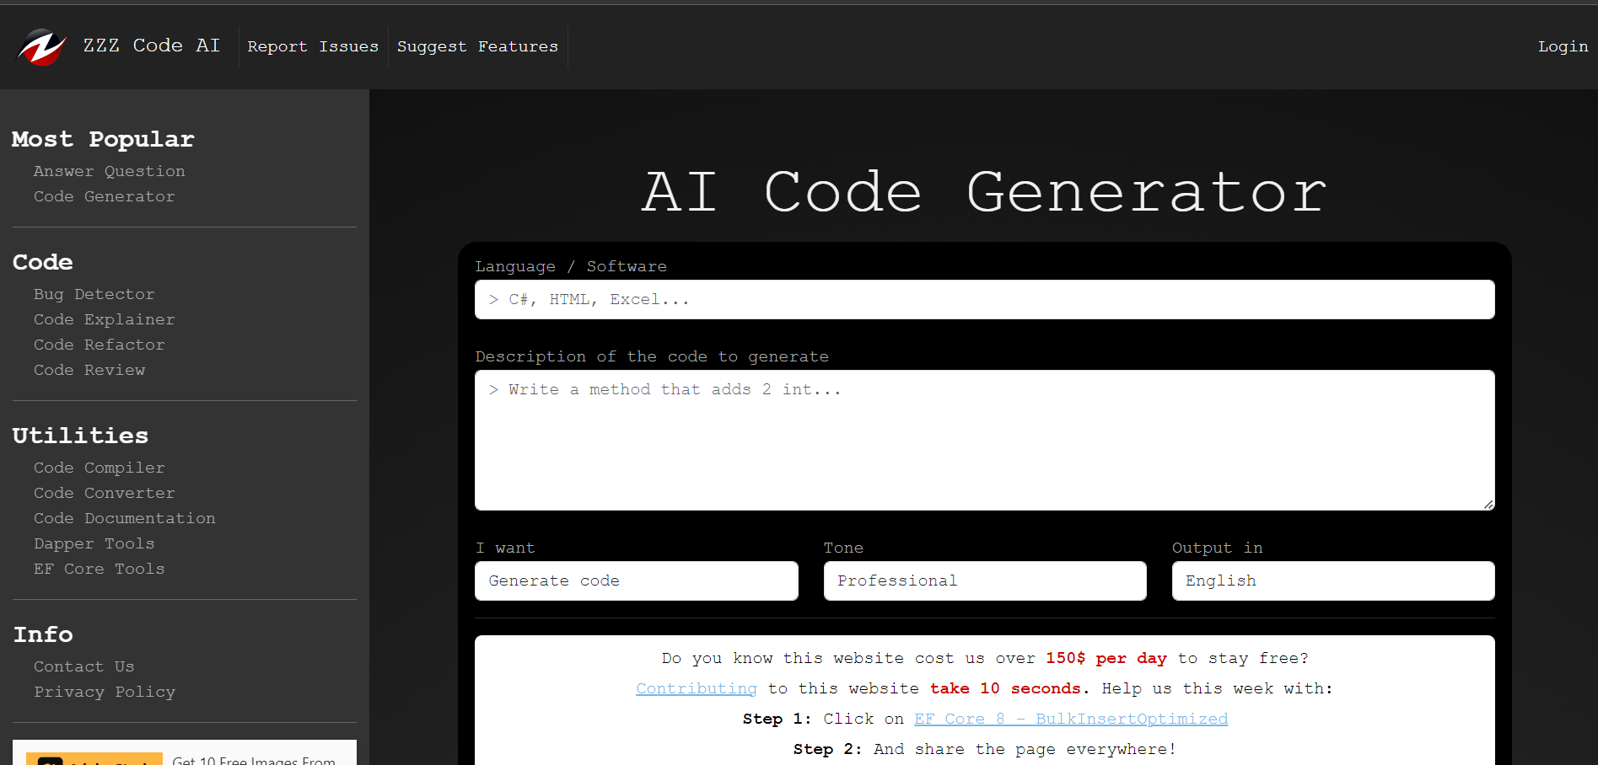The height and width of the screenshot is (765, 1598).
Task: Open the Code Refactor tool
Action: (x=99, y=345)
